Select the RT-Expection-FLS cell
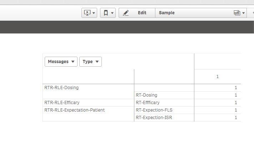The image size is (254, 144). tap(154, 110)
